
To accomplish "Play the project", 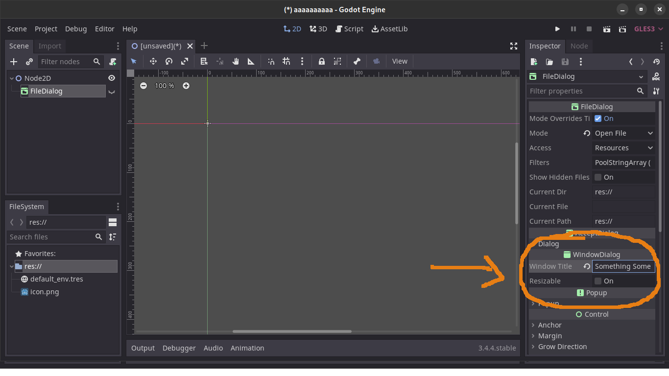I will pyautogui.click(x=557, y=29).
